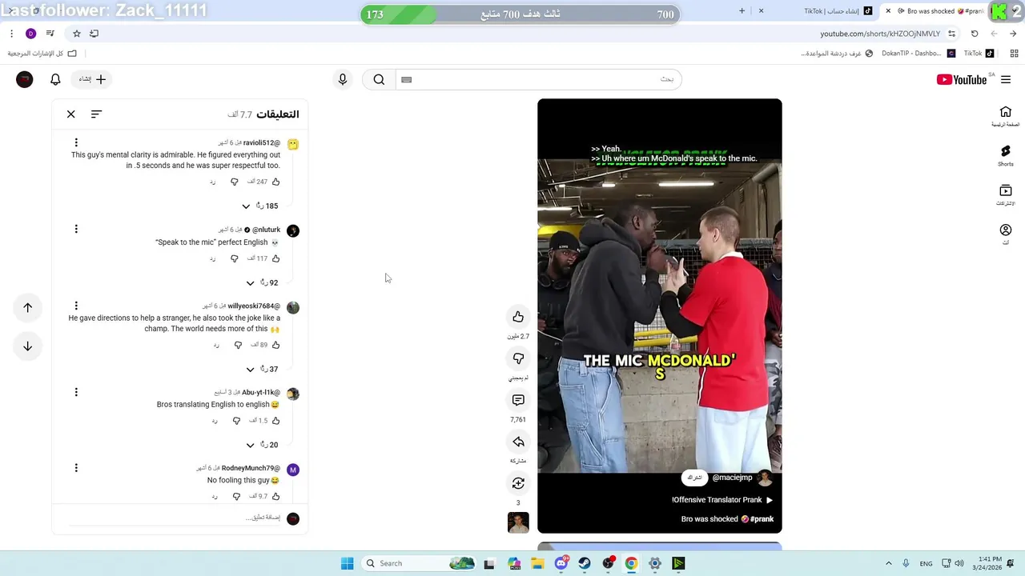The image size is (1025, 576).
Task: Expand 92 replies under nluturk comment
Action: coord(263,283)
